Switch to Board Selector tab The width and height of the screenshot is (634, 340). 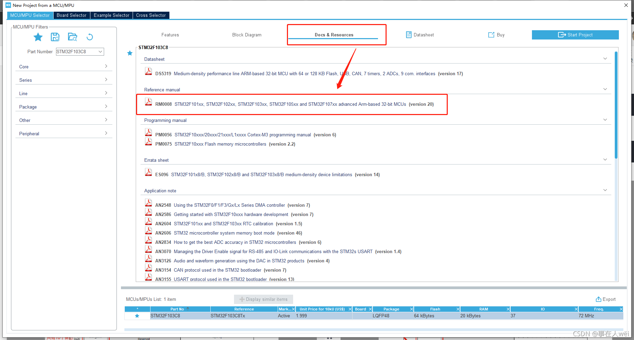pyautogui.click(x=71, y=15)
